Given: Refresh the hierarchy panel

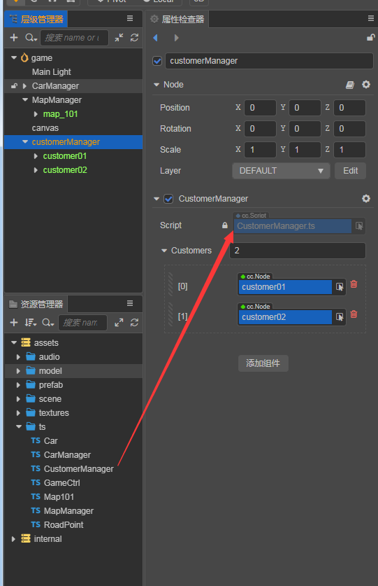Looking at the screenshot, I should pyautogui.click(x=134, y=37).
